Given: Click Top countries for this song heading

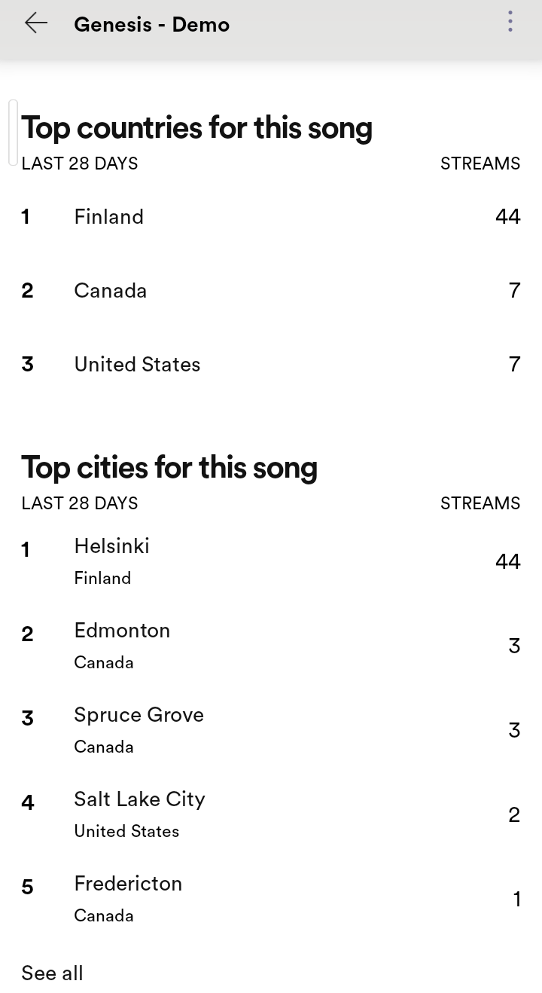Looking at the screenshot, I should pyautogui.click(x=196, y=128).
